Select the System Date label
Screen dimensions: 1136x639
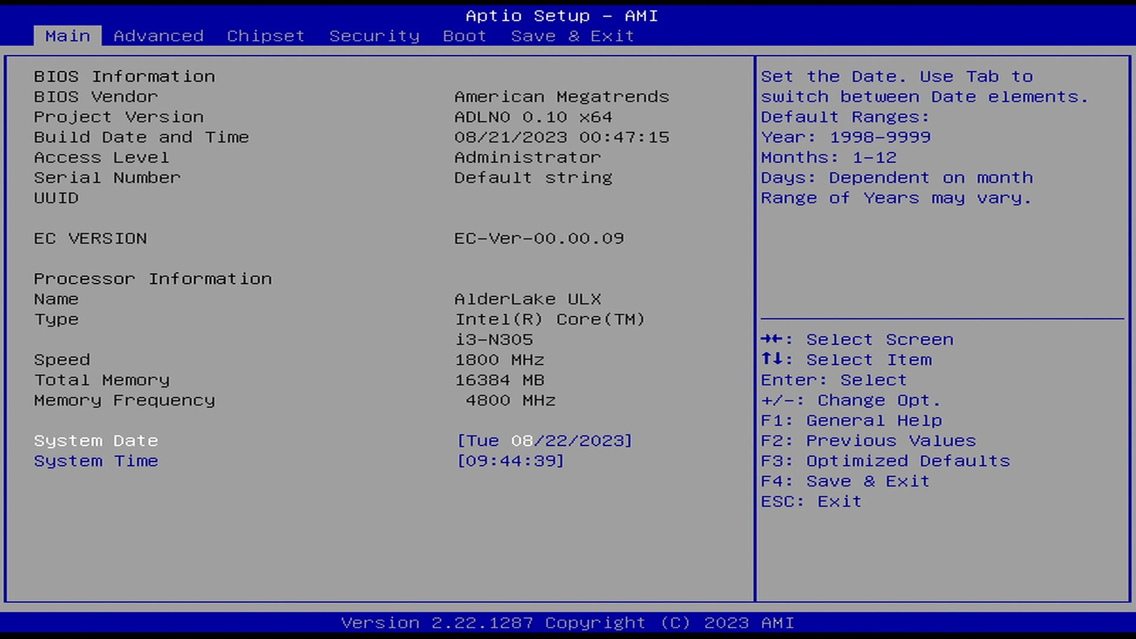click(96, 441)
